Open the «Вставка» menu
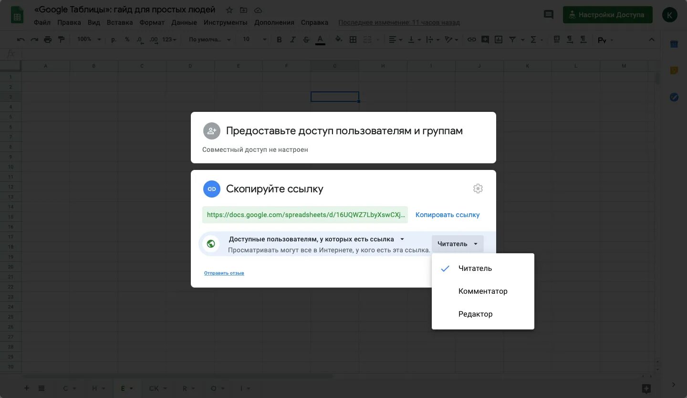Screen dimensions: 687x398 [x=120, y=22]
